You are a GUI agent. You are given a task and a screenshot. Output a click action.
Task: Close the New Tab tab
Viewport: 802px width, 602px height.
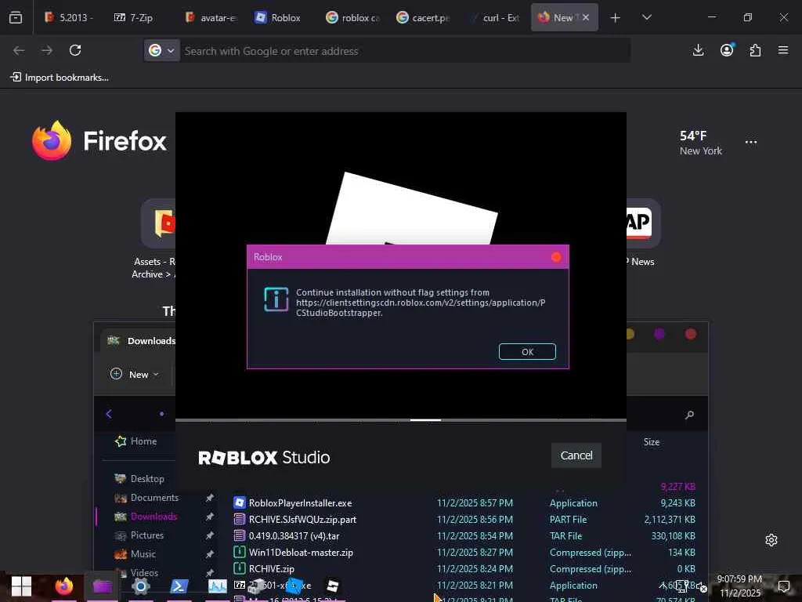click(x=586, y=17)
